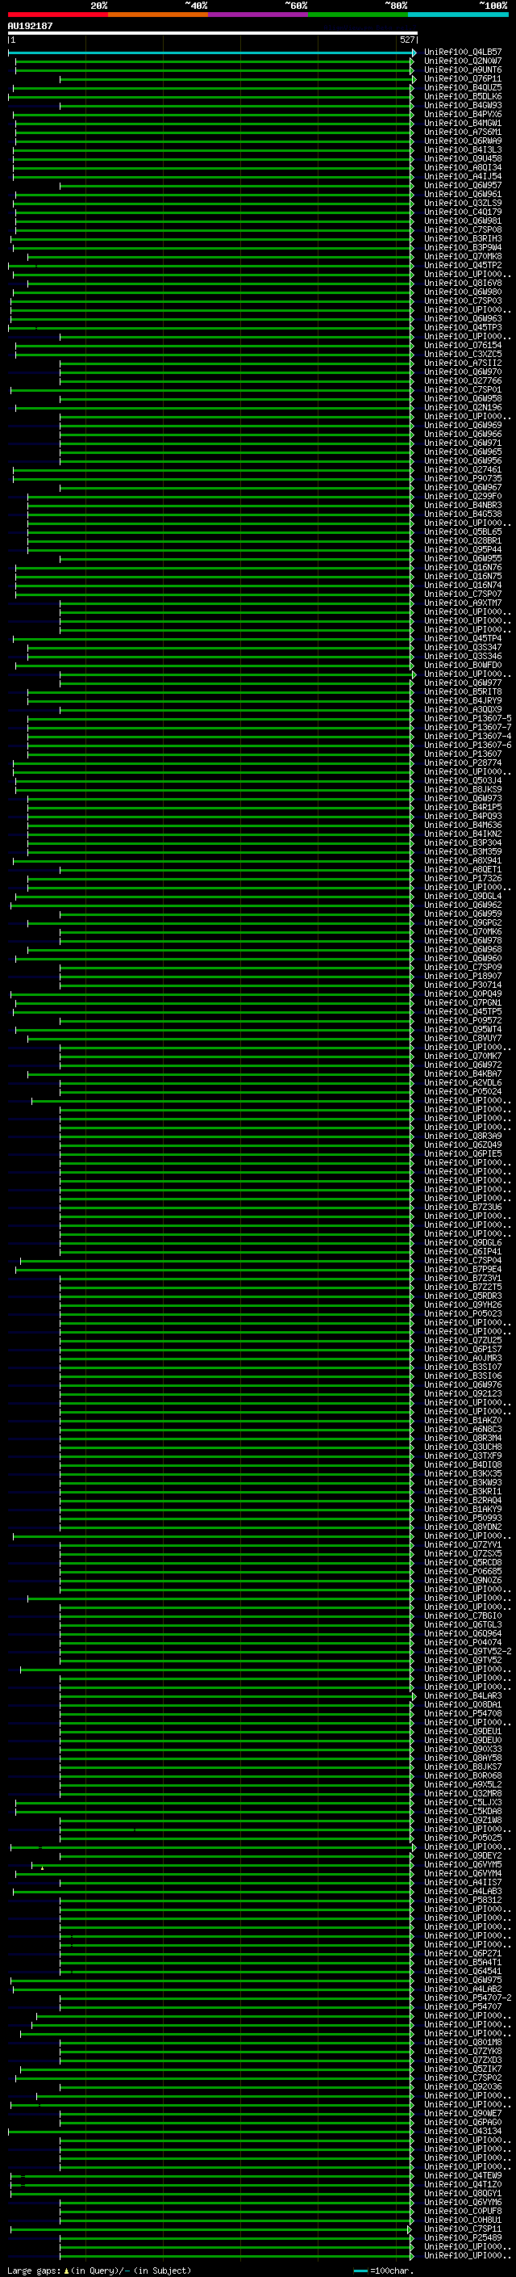Select the UniRef100_A7S6M1 label
The height and width of the screenshot is (2277, 516).
tap(463, 132)
